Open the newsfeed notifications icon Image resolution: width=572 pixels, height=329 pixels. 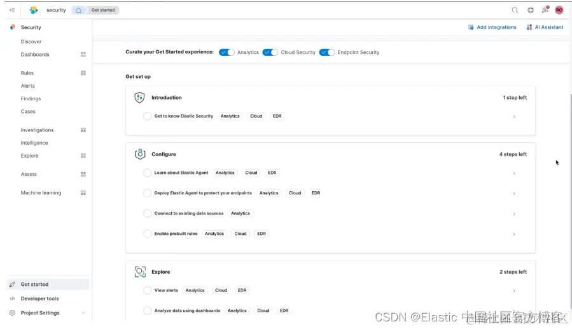(x=545, y=10)
